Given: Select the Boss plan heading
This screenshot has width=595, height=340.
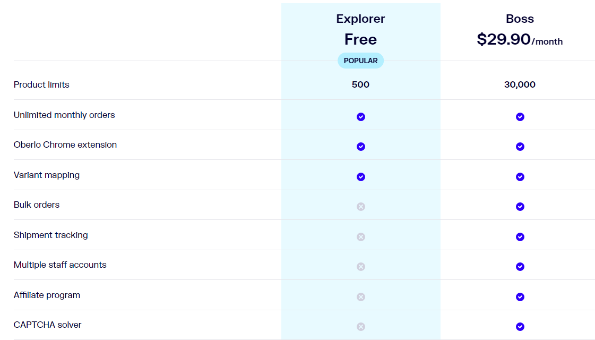Looking at the screenshot, I should tap(520, 19).
